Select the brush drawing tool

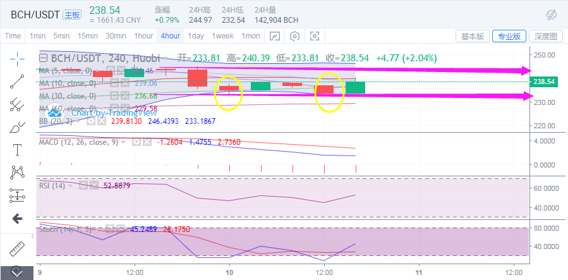tap(17, 128)
